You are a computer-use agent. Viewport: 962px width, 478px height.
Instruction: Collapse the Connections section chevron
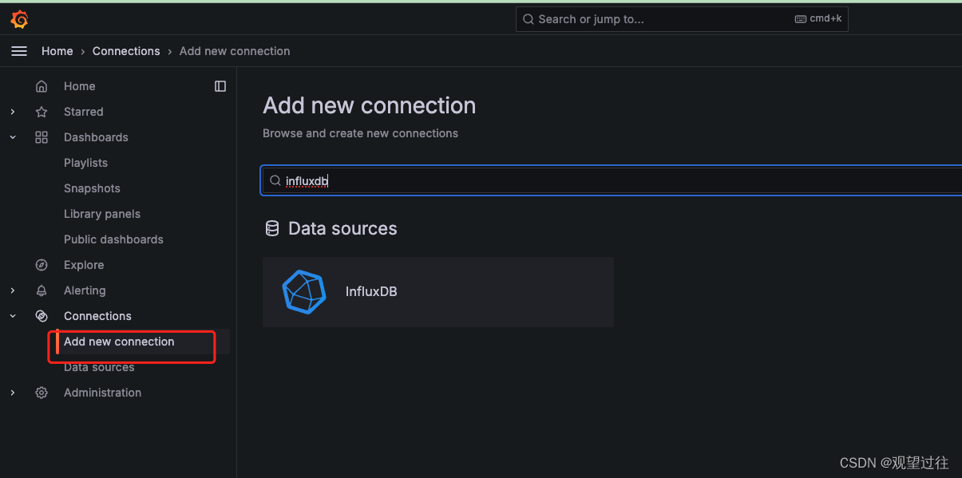13,316
